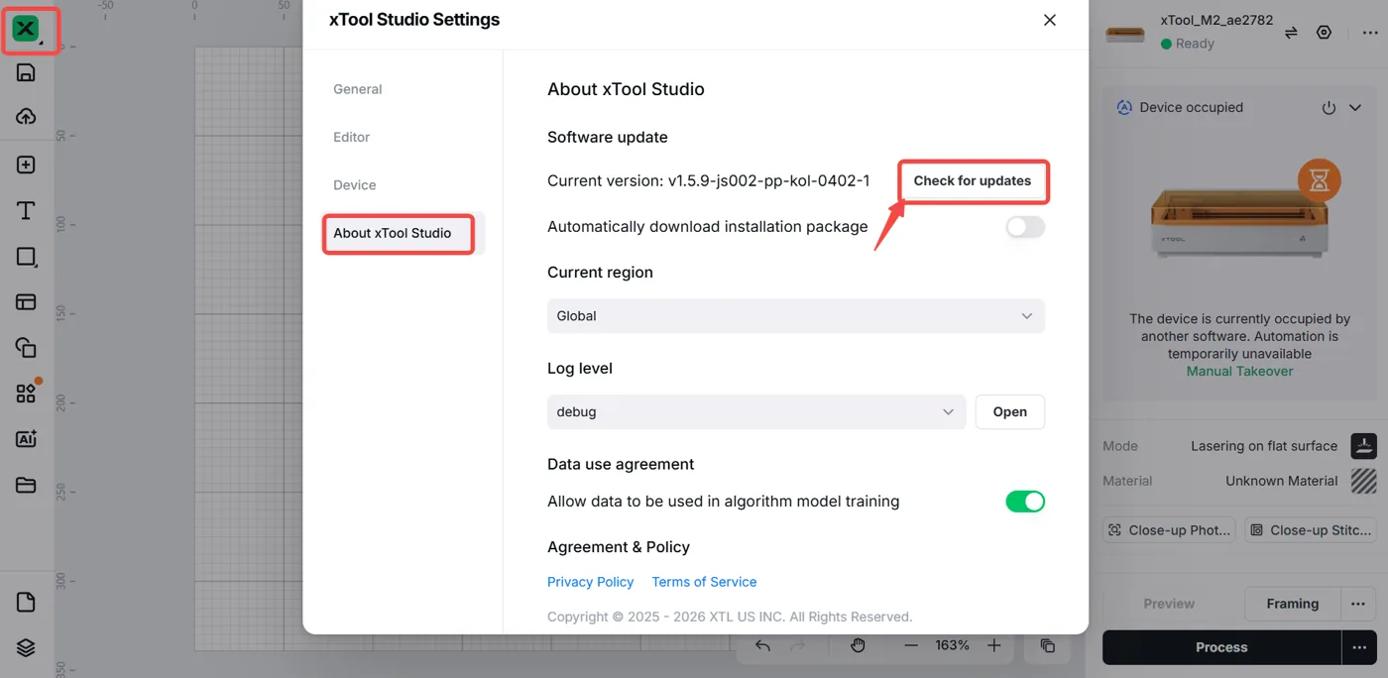Click the Unknown Material hatched swatch

pyautogui.click(x=1364, y=481)
